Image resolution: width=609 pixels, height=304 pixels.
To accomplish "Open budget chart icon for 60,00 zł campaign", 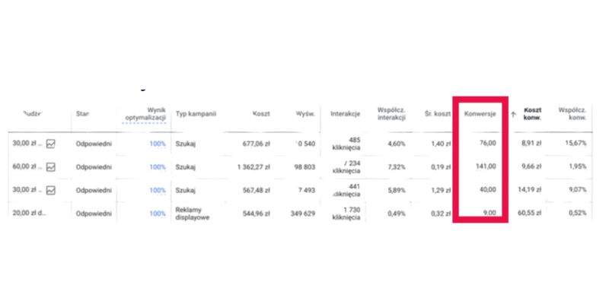I will pos(51,166).
